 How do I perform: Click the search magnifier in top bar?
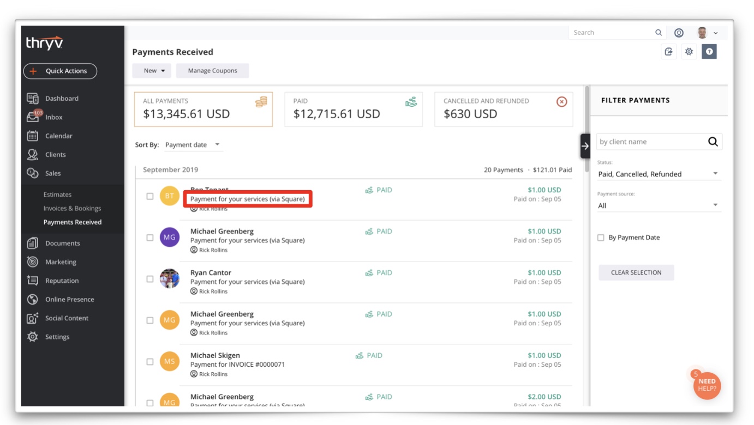click(x=659, y=33)
